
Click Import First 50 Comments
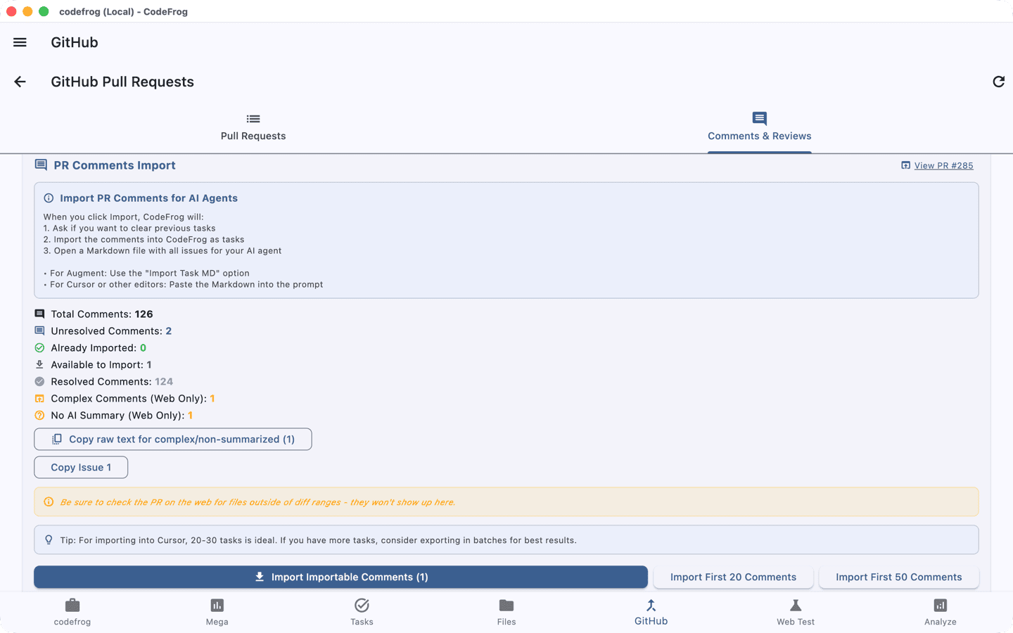point(898,577)
